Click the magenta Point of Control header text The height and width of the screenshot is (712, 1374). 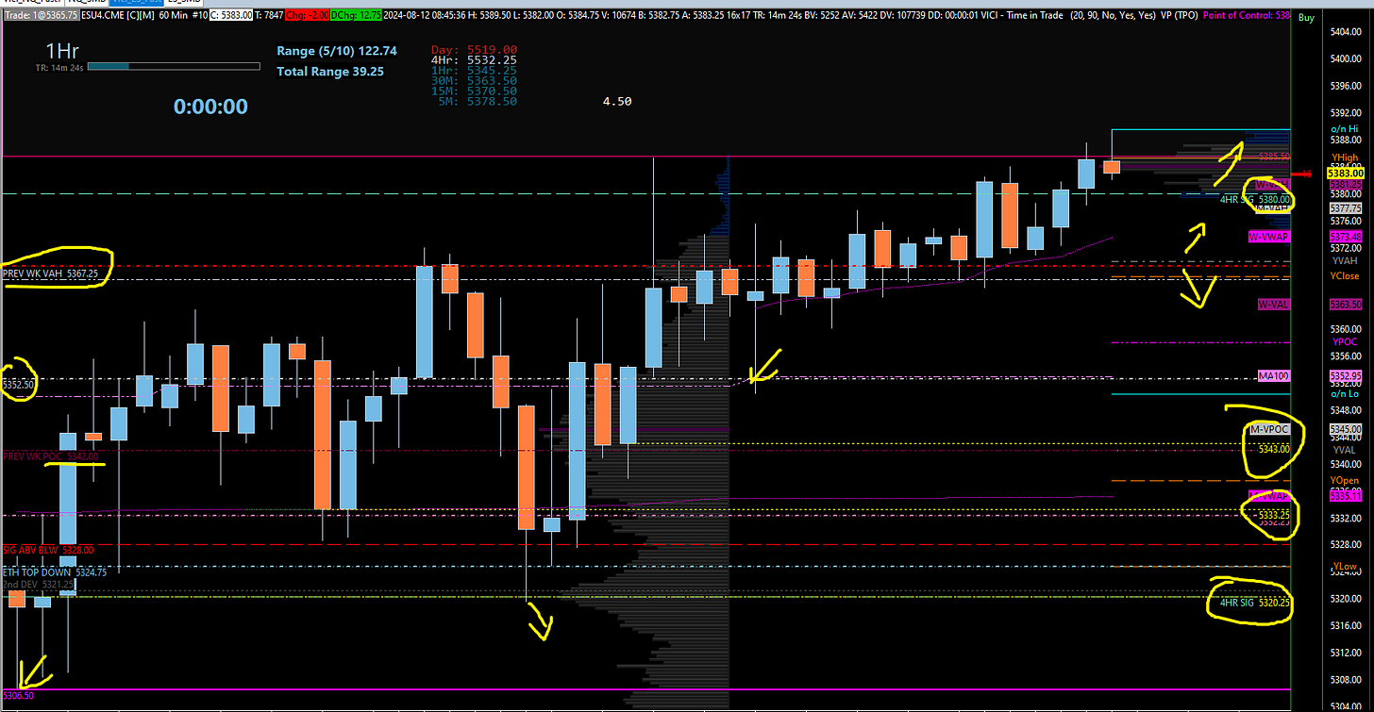coord(1246,15)
